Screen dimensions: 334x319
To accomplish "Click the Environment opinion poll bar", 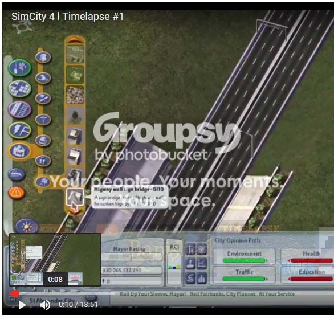I will point(245,261).
